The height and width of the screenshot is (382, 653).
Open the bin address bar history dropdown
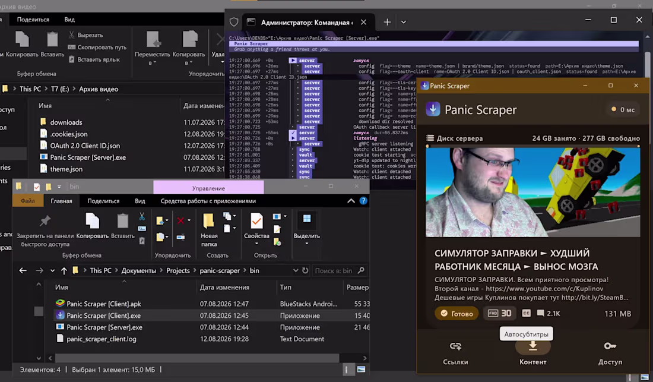pyautogui.click(x=296, y=270)
